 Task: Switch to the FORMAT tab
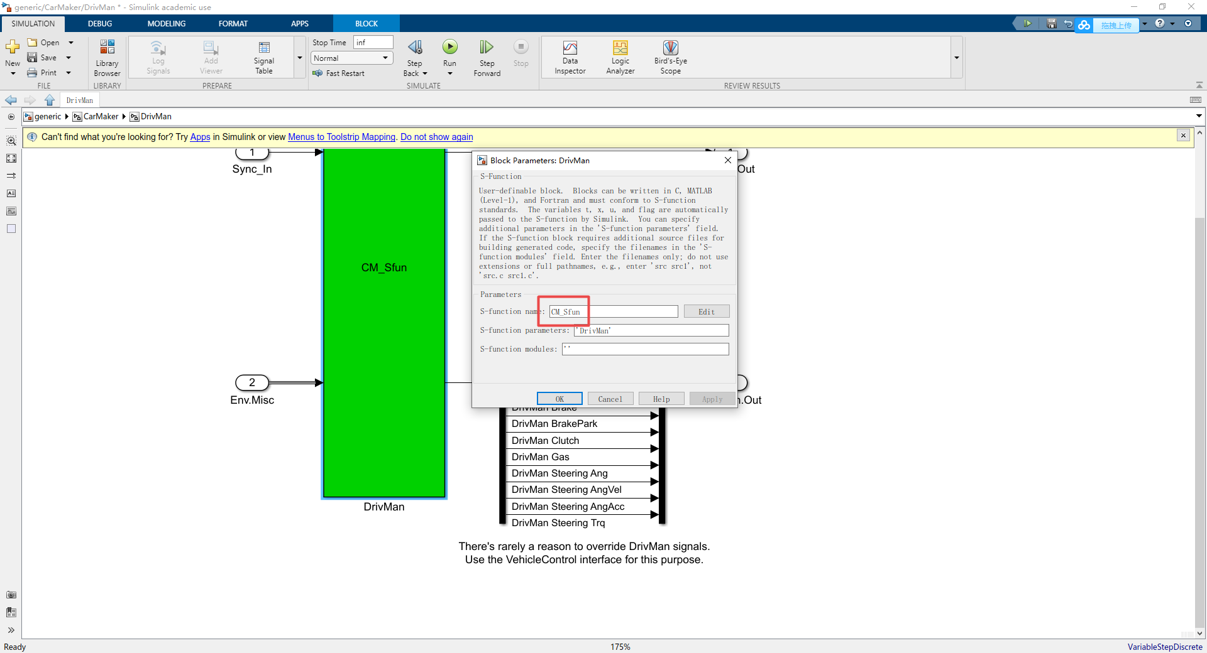tap(233, 24)
